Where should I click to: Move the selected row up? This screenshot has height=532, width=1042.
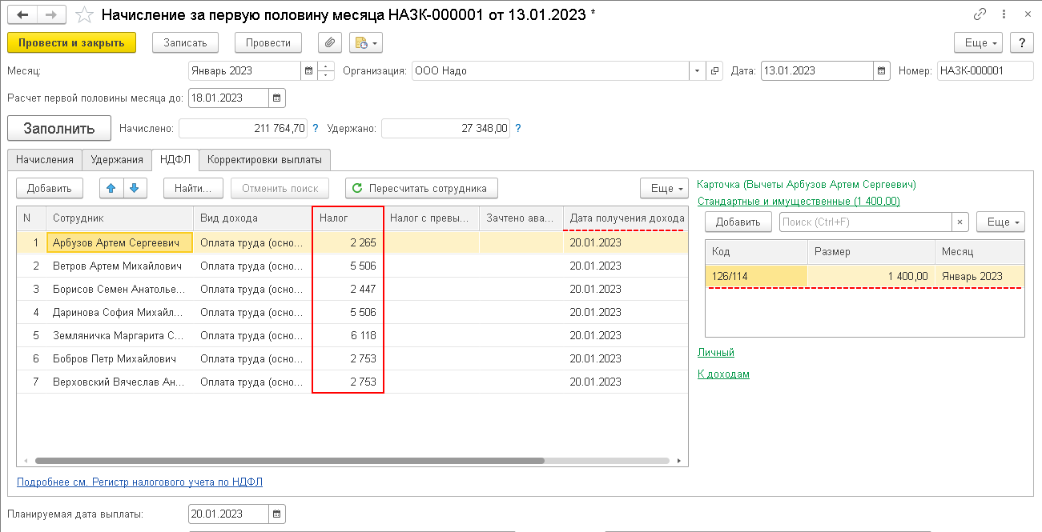[x=111, y=189]
